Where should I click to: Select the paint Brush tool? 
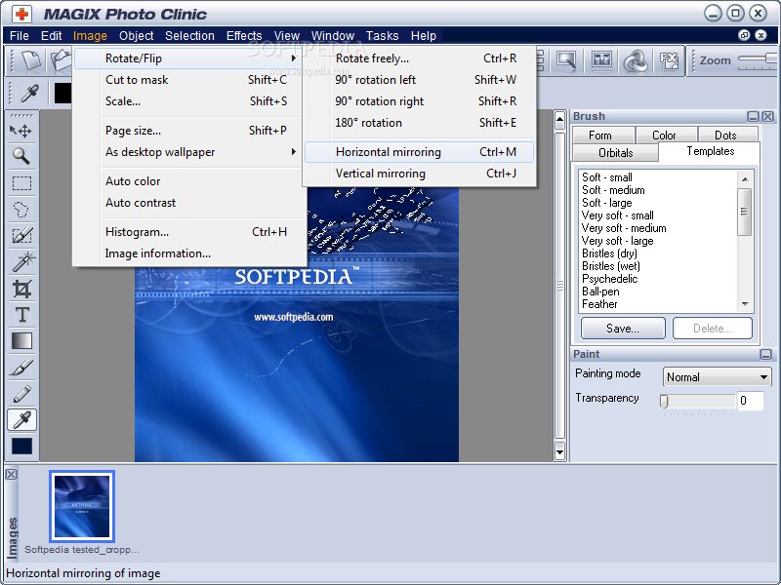(21, 368)
